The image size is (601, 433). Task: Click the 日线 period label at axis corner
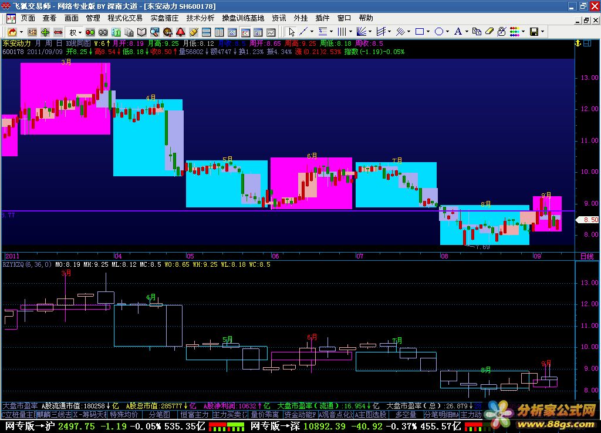587,256
